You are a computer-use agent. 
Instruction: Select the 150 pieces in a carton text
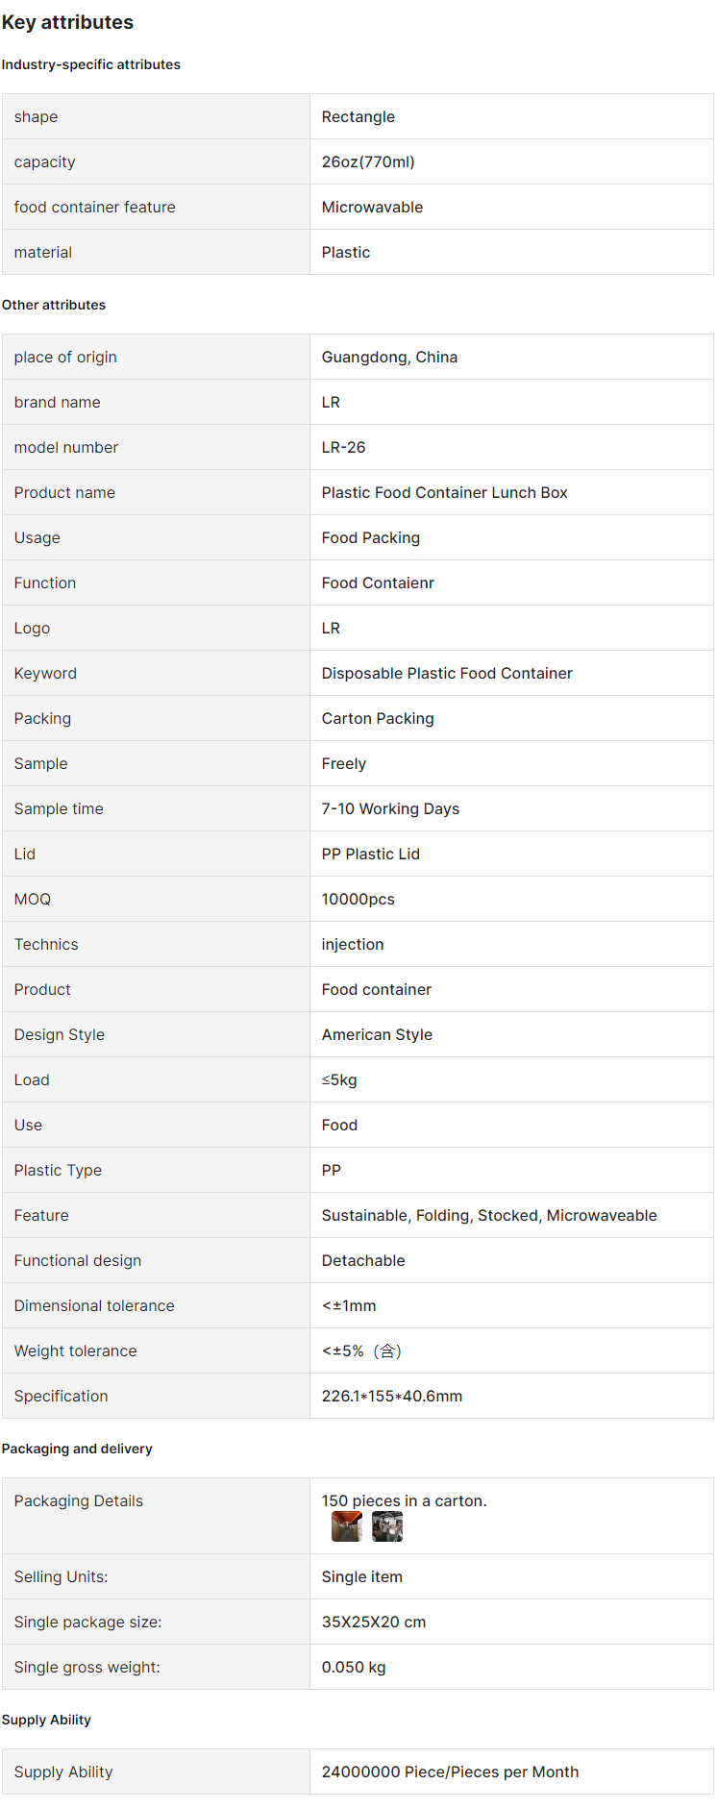(x=404, y=1500)
